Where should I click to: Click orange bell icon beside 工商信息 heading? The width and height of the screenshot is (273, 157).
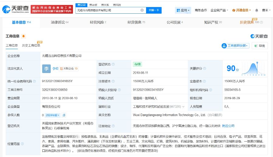24,36
